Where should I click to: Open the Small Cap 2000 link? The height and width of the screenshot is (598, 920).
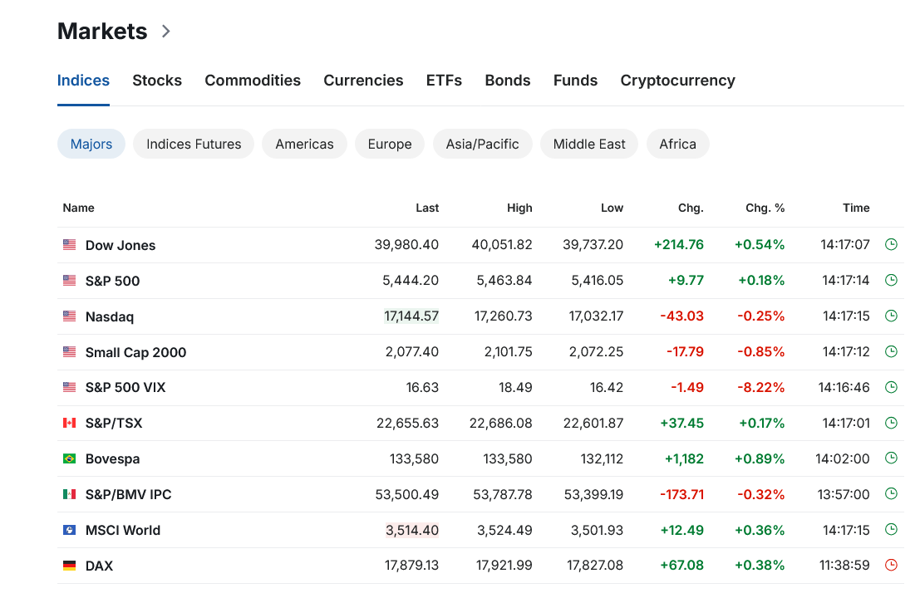tap(135, 352)
